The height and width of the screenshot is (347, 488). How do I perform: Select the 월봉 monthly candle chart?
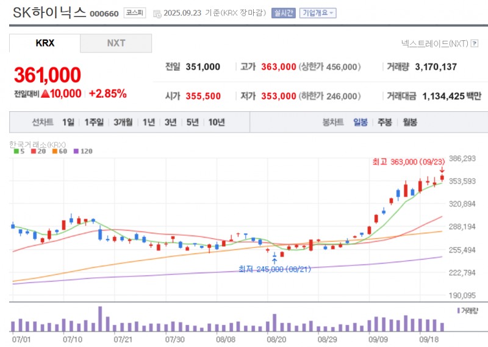(410, 122)
